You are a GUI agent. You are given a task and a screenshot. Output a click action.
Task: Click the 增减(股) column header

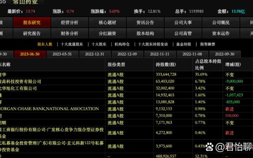pos(233,64)
